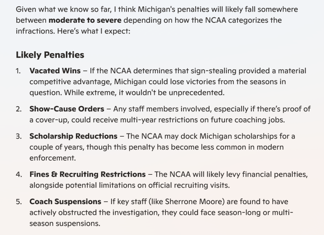Image resolution: width=324 pixels, height=235 pixels.
Task: Click the 'Likely Penalties' heading
Action: [x=50, y=55]
